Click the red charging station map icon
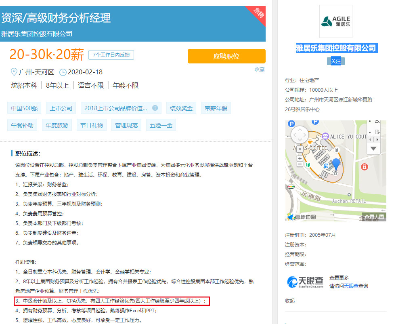 click(x=365, y=166)
